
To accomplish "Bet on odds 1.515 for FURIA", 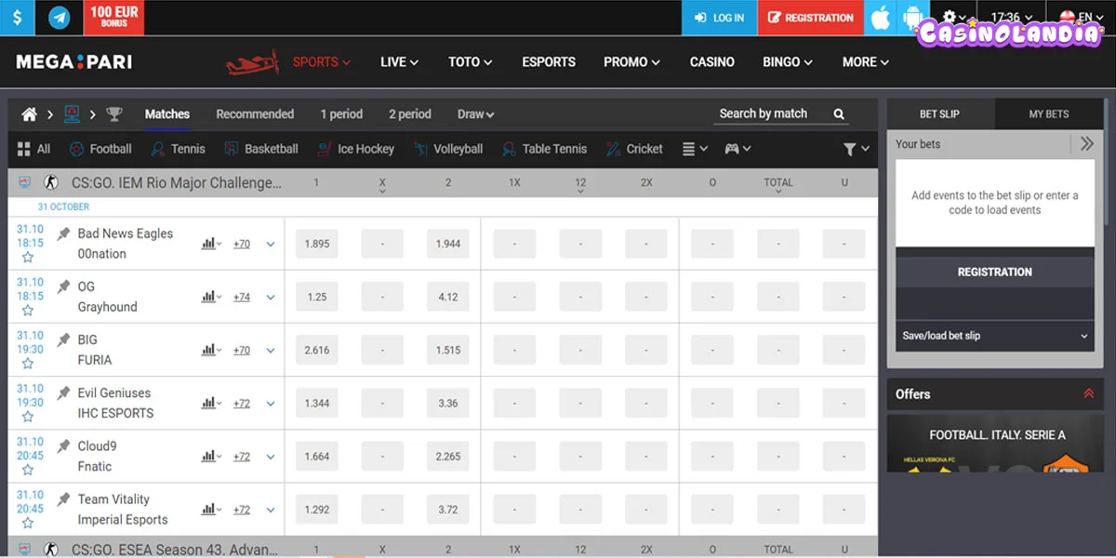I will pyautogui.click(x=447, y=350).
